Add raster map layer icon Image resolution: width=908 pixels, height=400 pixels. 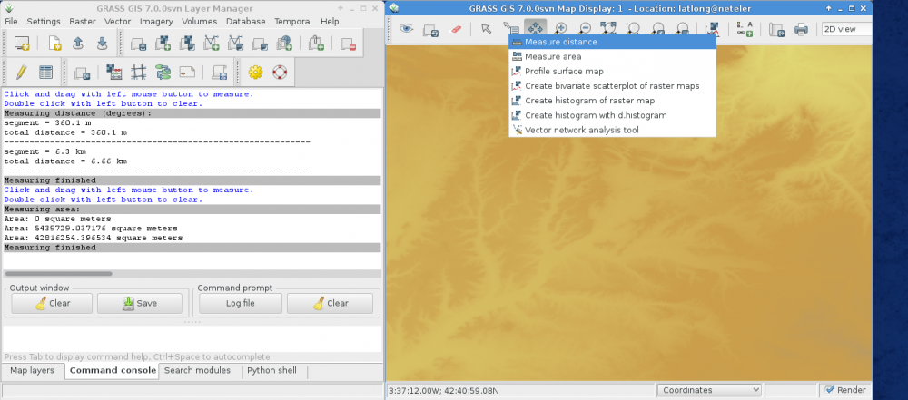[x=163, y=43]
